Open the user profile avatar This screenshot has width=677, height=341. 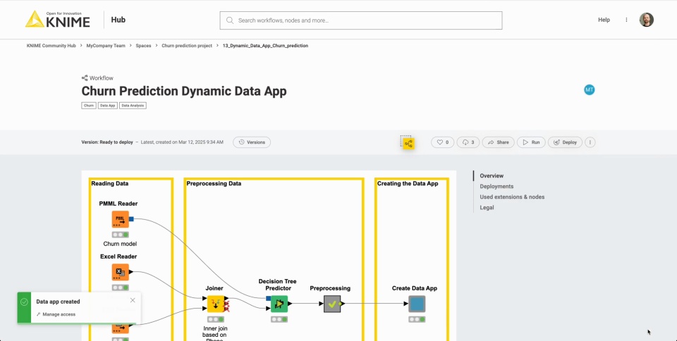647,20
